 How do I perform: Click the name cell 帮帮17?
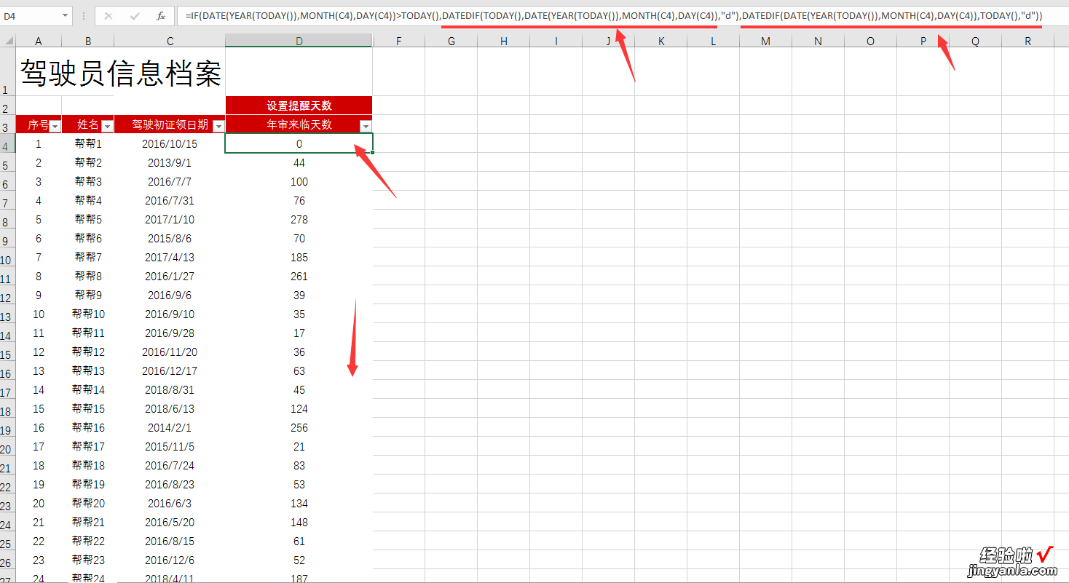88,447
